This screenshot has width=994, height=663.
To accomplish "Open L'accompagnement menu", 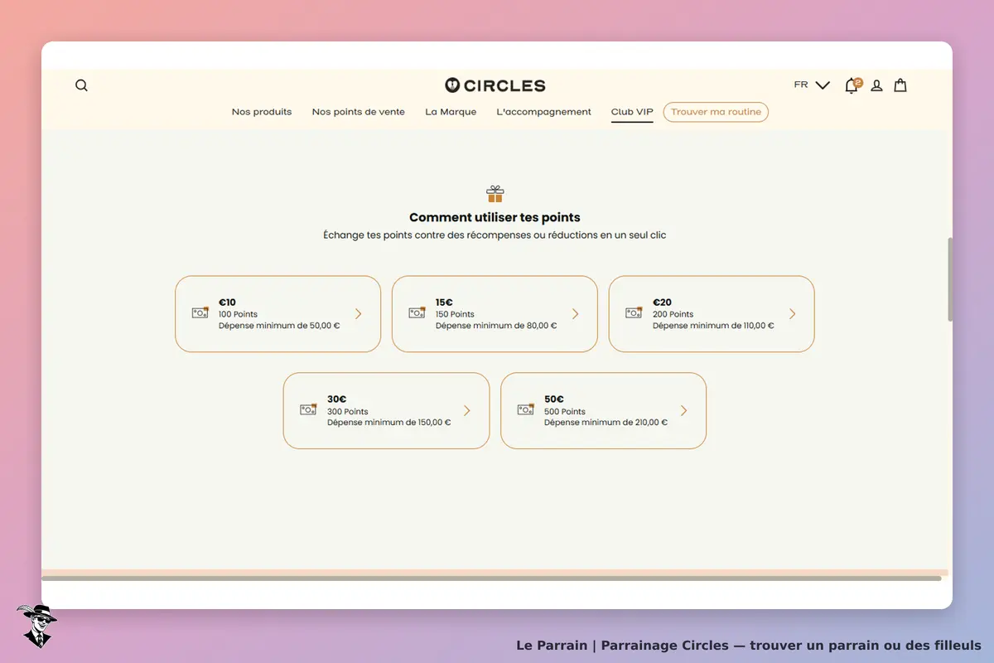I will (x=544, y=112).
